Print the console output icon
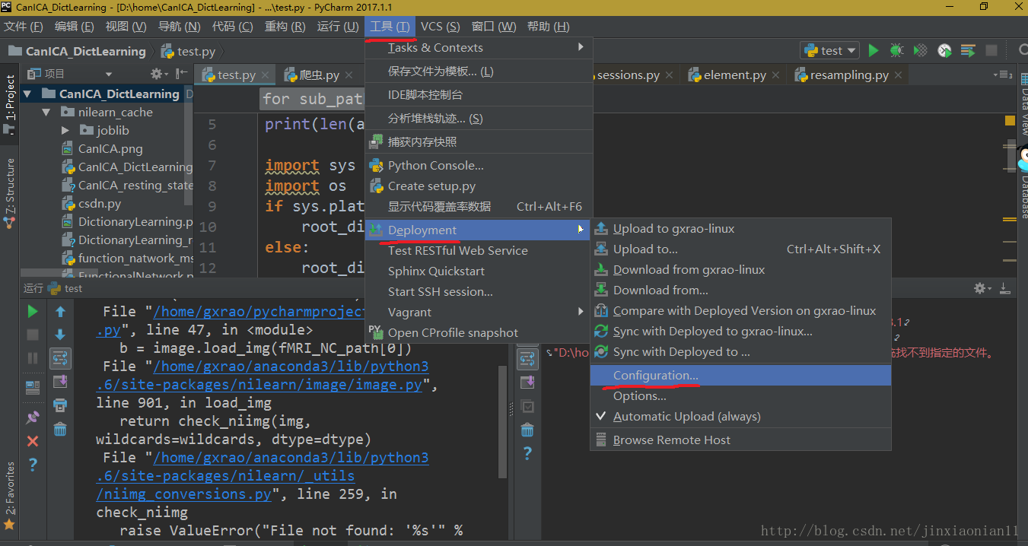 click(x=60, y=405)
